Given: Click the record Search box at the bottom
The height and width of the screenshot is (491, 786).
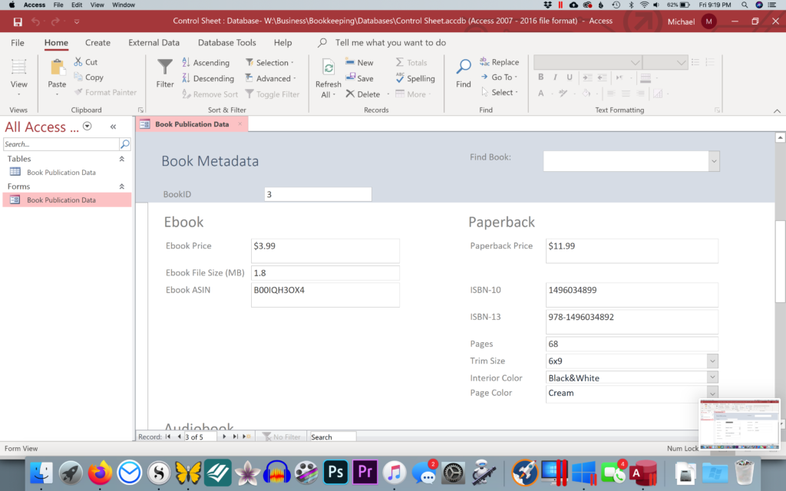Looking at the screenshot, I should pyautogui.click(x=333, y=437).
